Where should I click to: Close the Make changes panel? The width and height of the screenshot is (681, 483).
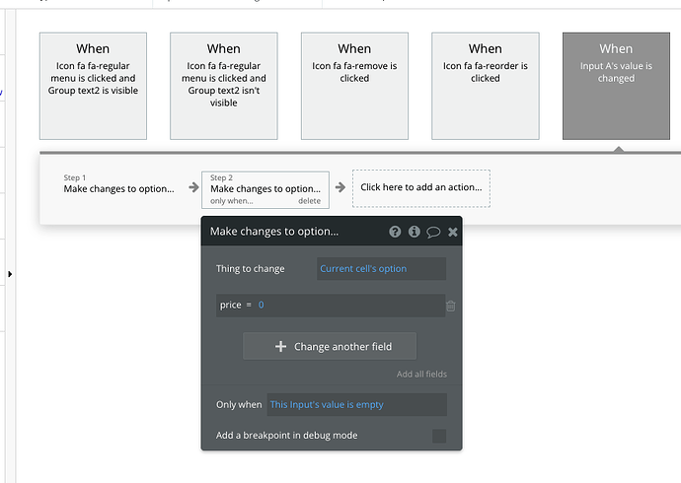tap(453, 232)
